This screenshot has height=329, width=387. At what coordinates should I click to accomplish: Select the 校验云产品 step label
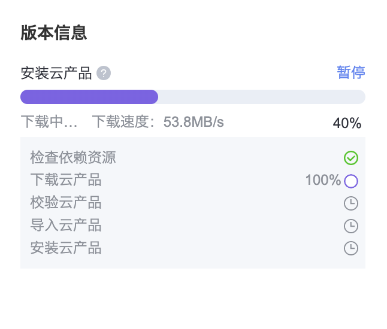(x=66, y=203)
